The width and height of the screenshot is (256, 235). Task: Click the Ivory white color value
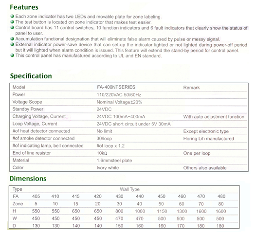click(x=108, y=168)
